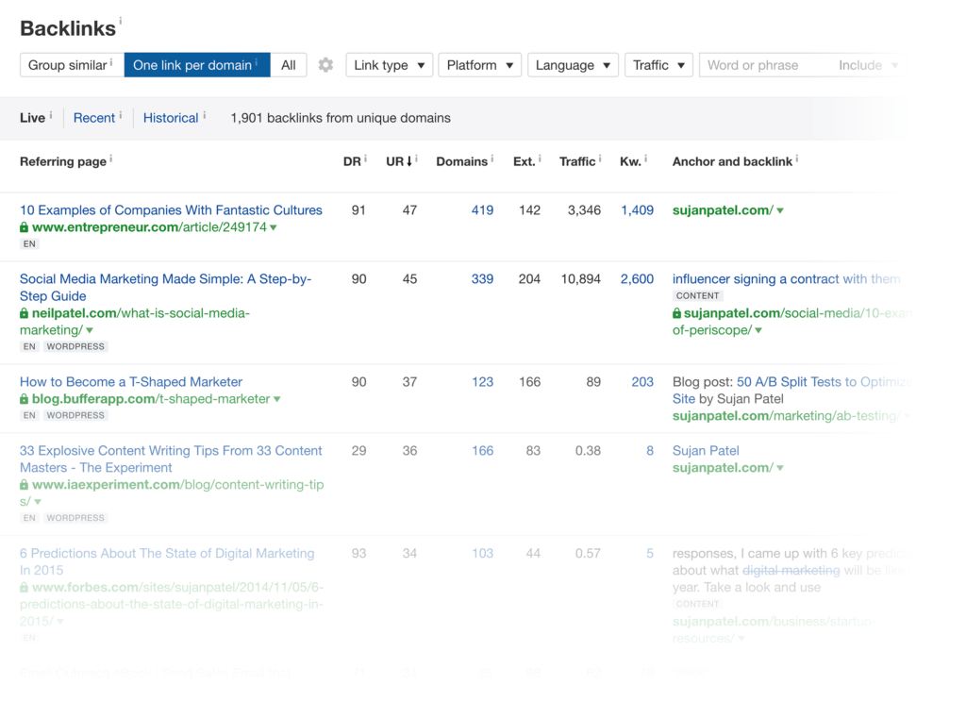Viewport: 966px width, 718px height.
Task: Select the Group similar option
Action: (72, 65)
